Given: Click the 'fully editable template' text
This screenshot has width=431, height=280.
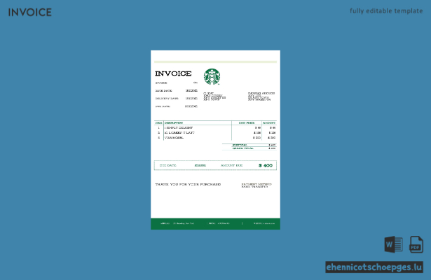Looking at the screenshot, I should click(x=386, y=11).
